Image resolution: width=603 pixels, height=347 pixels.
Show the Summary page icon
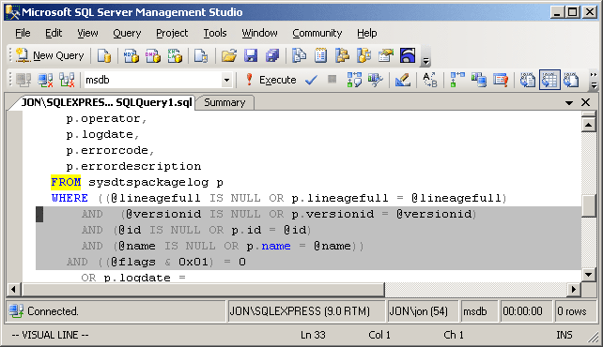(x=320, y=55)
